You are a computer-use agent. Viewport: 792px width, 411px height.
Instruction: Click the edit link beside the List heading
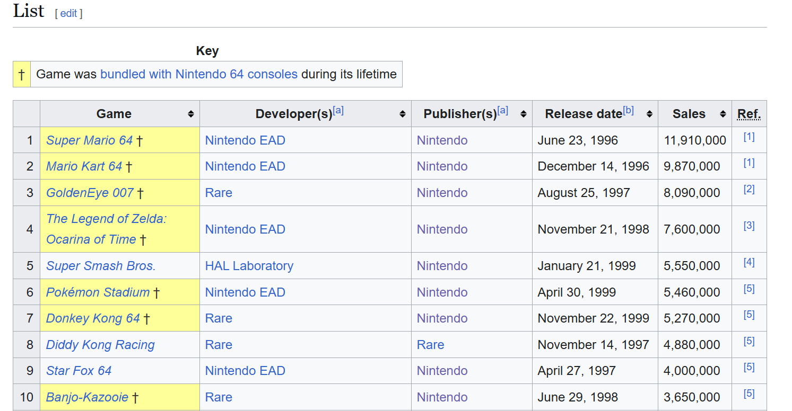click(69, 13)
